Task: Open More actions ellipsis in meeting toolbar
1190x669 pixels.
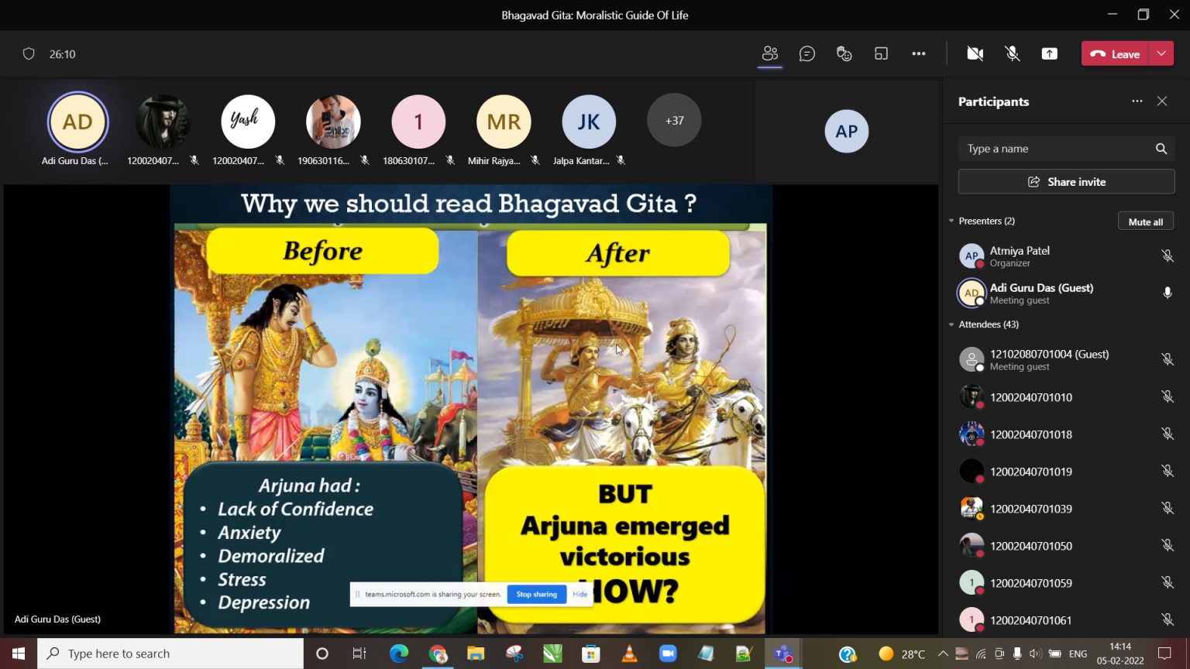Action: [918, 53]
